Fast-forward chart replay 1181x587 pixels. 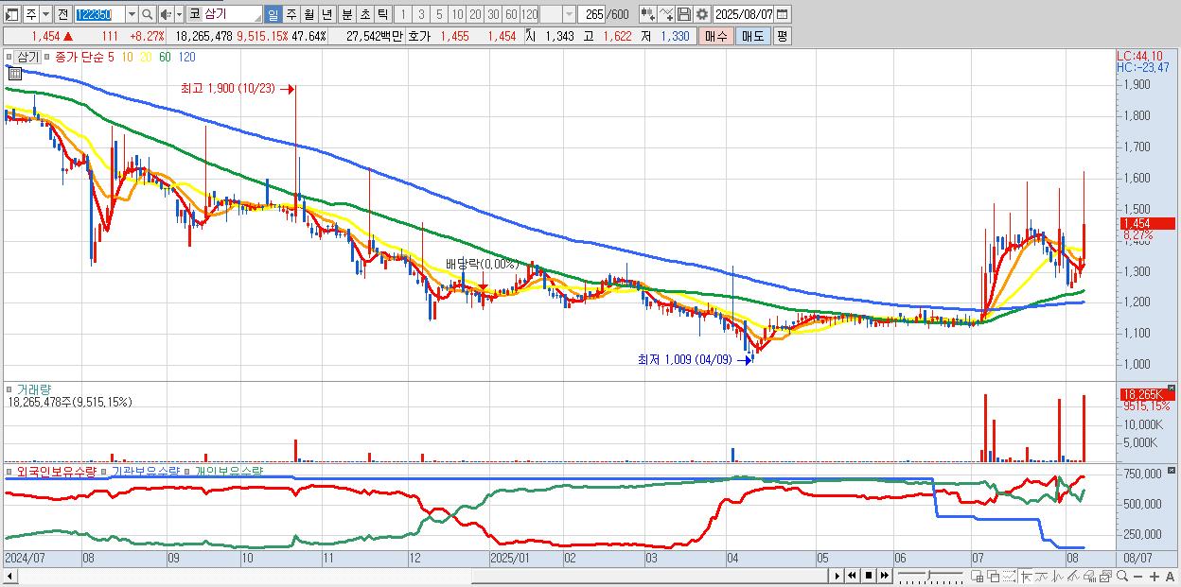pyautogui.click(x=885, y=576)
